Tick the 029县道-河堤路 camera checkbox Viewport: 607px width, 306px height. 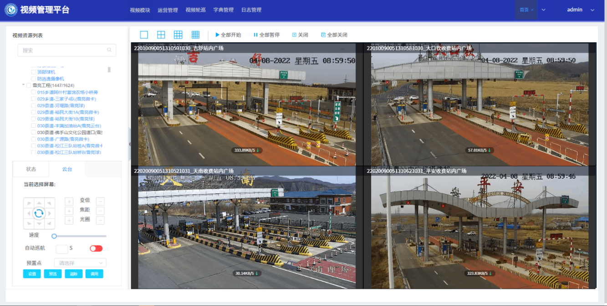pyautogui.click(x=33, y=105)
